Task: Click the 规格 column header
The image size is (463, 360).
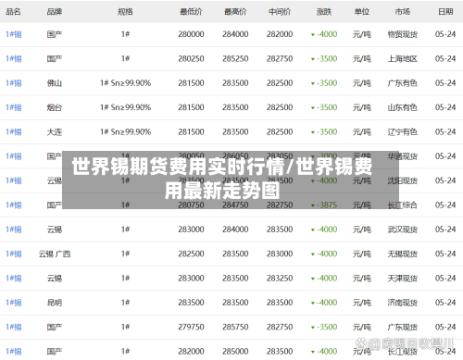Action: click(125, 12)
